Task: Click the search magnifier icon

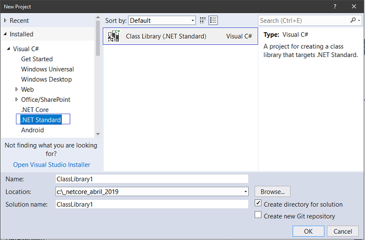Action: (x=353, y=21)
